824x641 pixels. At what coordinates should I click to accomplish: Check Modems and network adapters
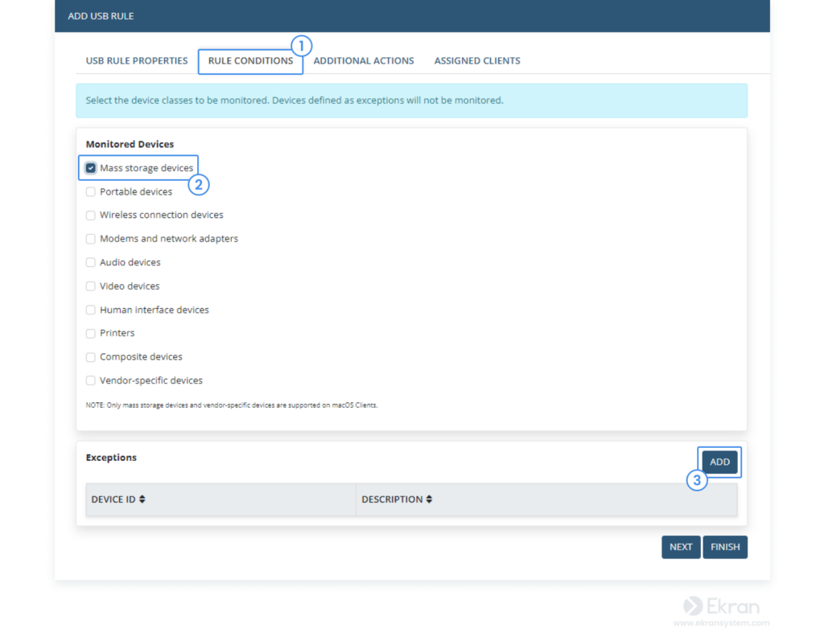(91, 239)
